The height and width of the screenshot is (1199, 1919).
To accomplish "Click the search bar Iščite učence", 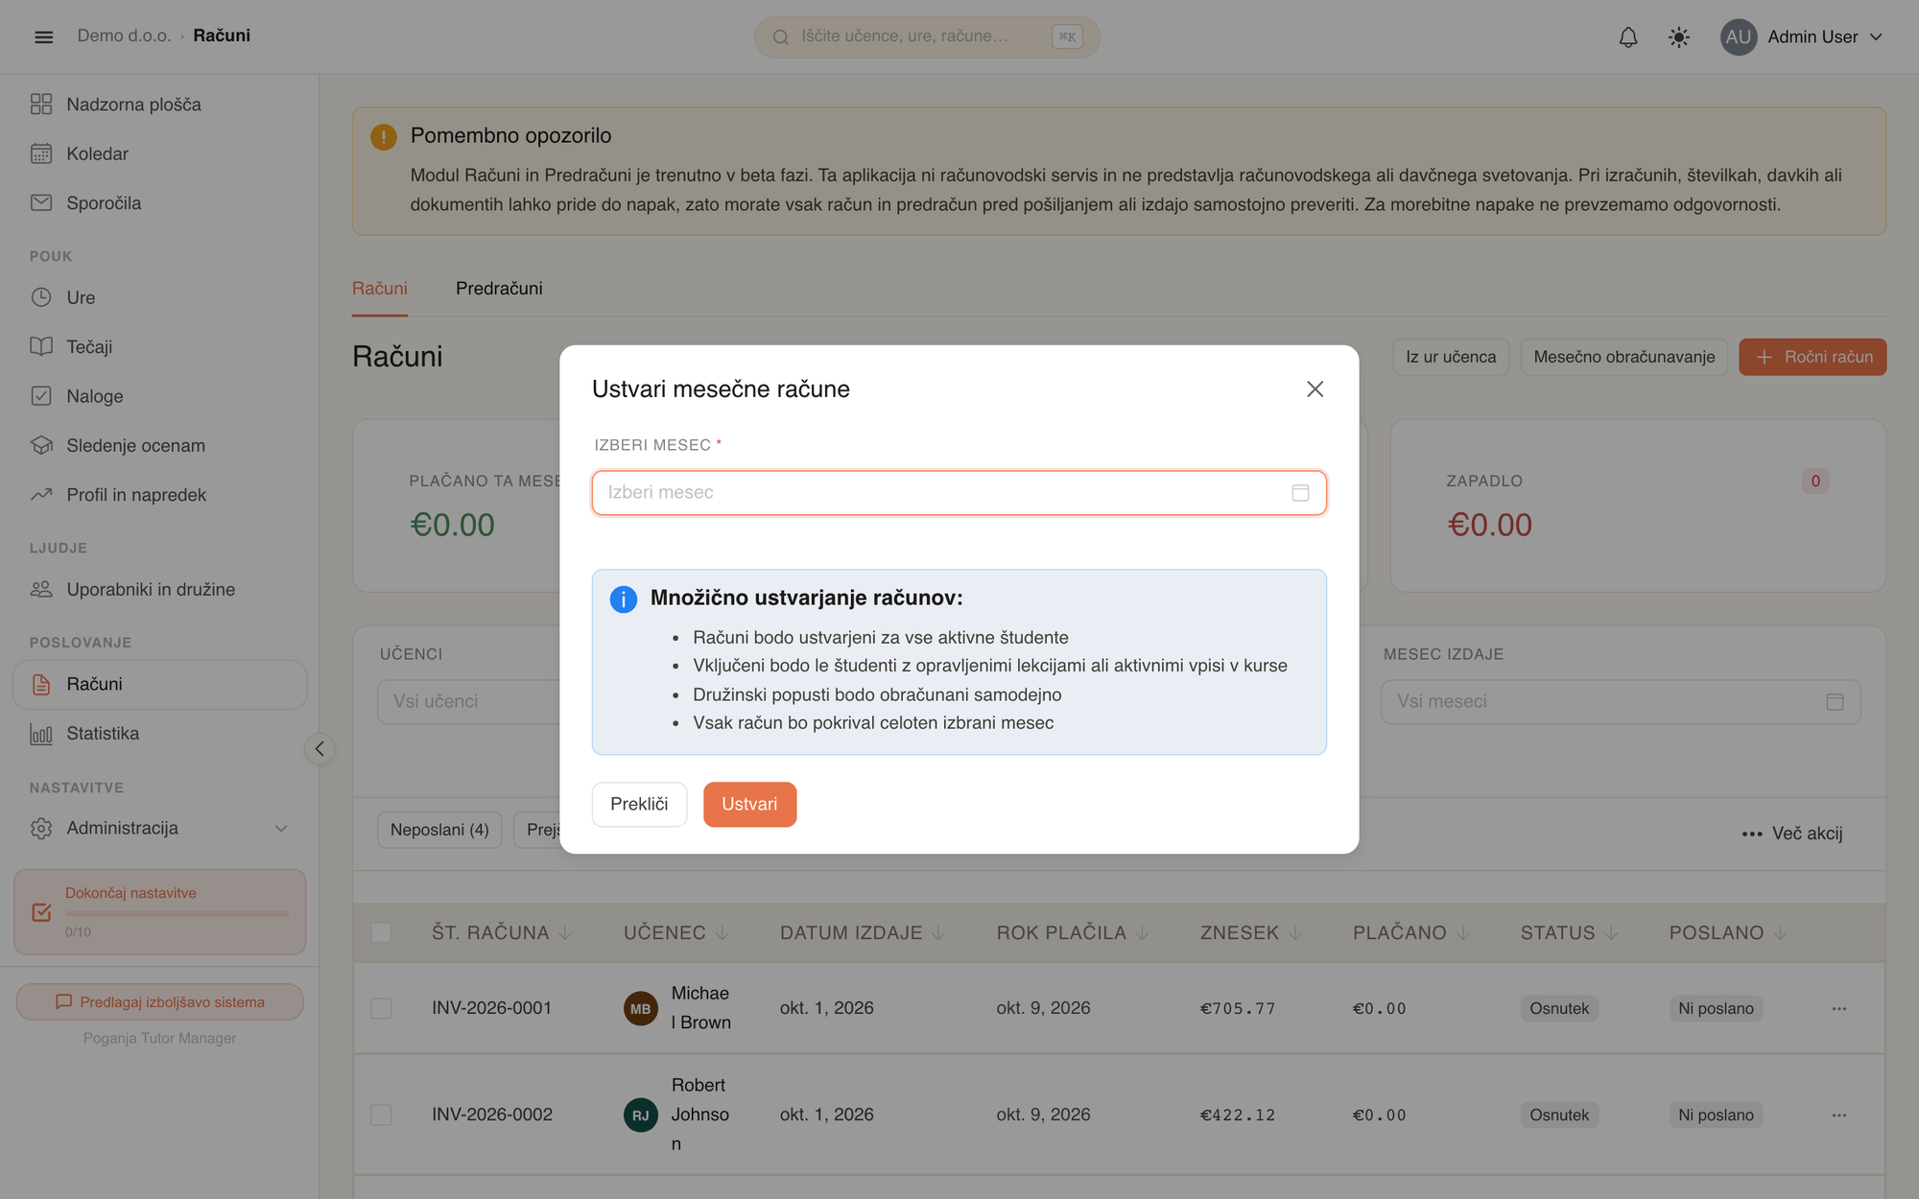I will pyautogui.click(x=927, y=36).
